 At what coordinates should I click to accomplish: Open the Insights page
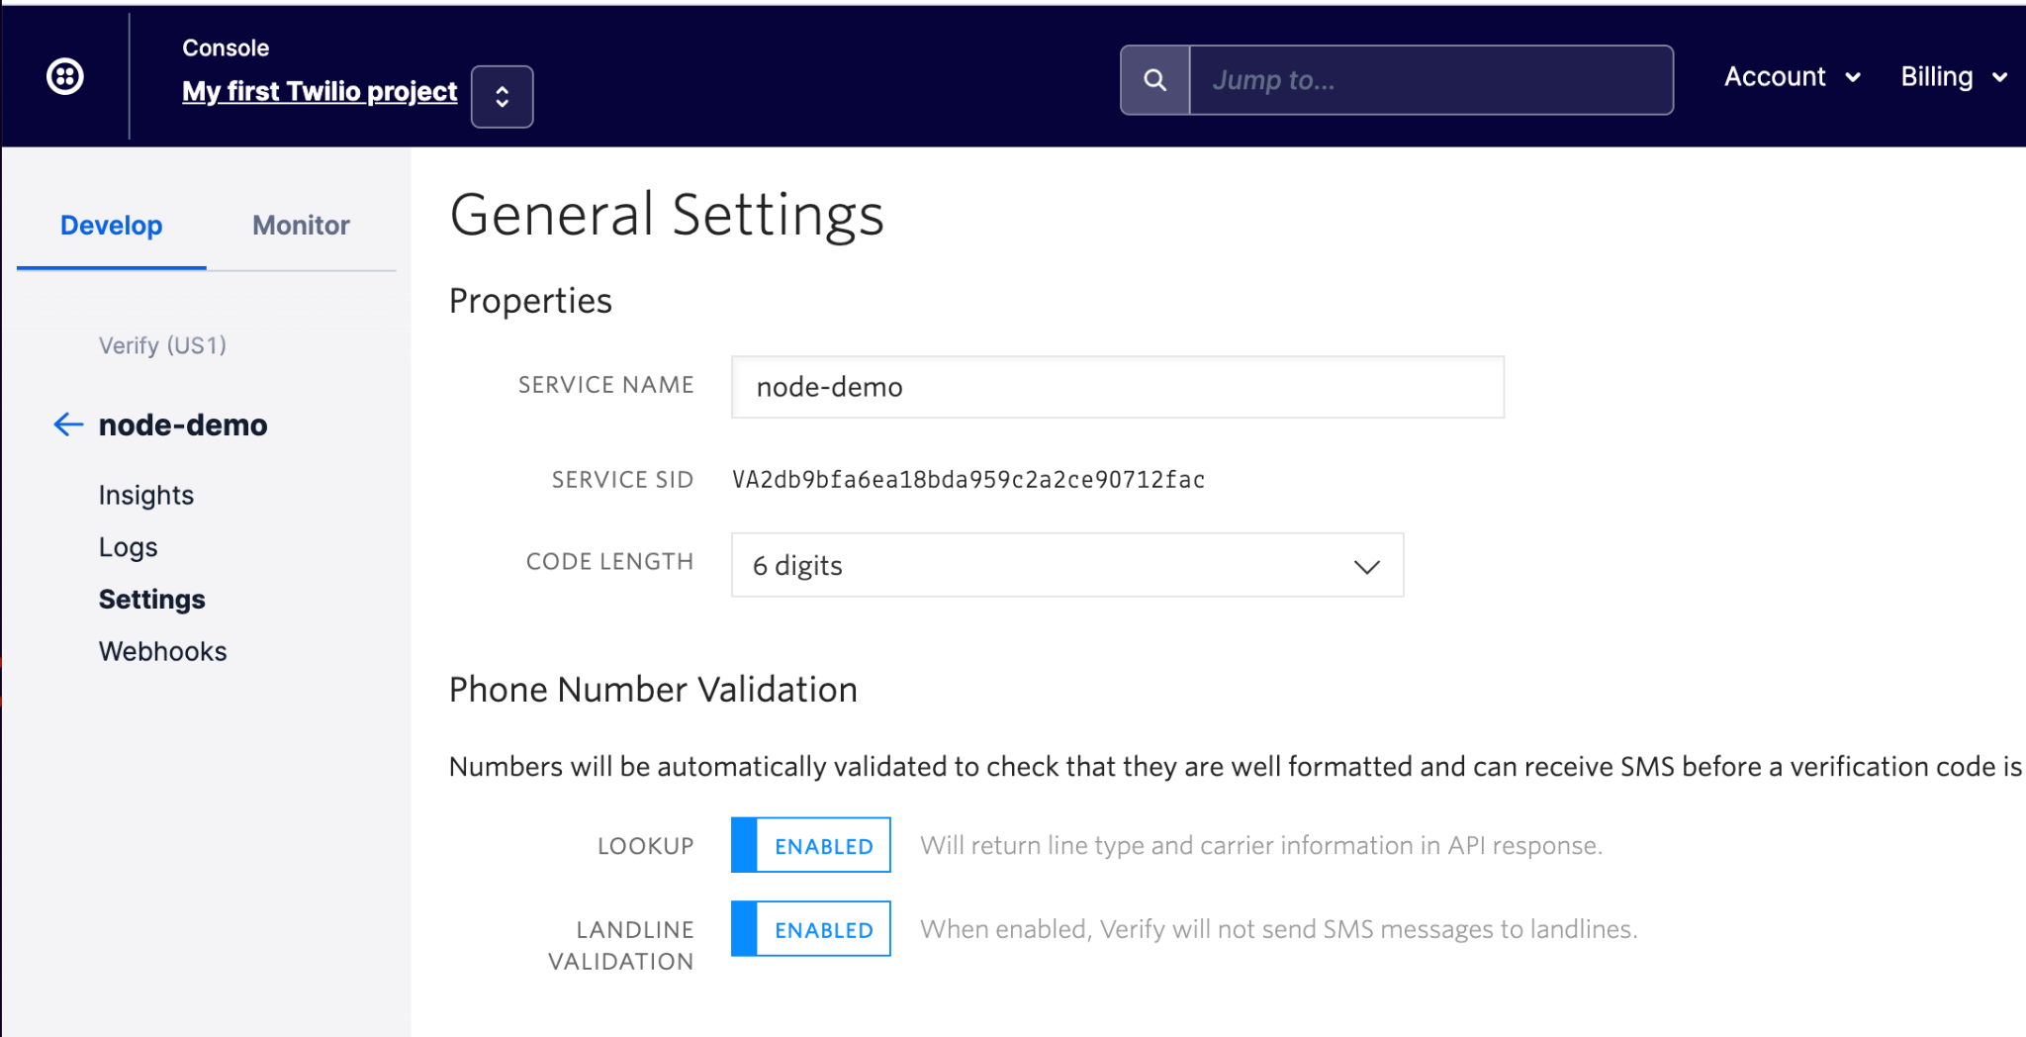[145, 495]
